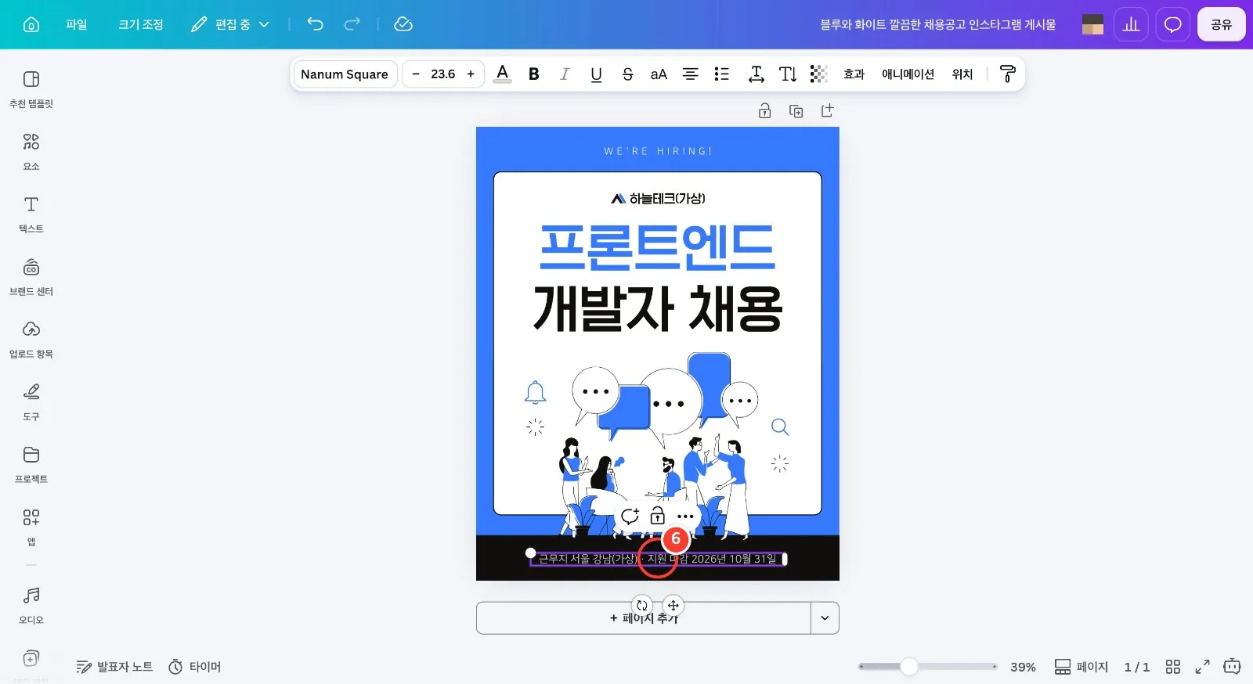Open the analytics chart icon
Screen dimensions: 1253x684
click(1131, 24)
